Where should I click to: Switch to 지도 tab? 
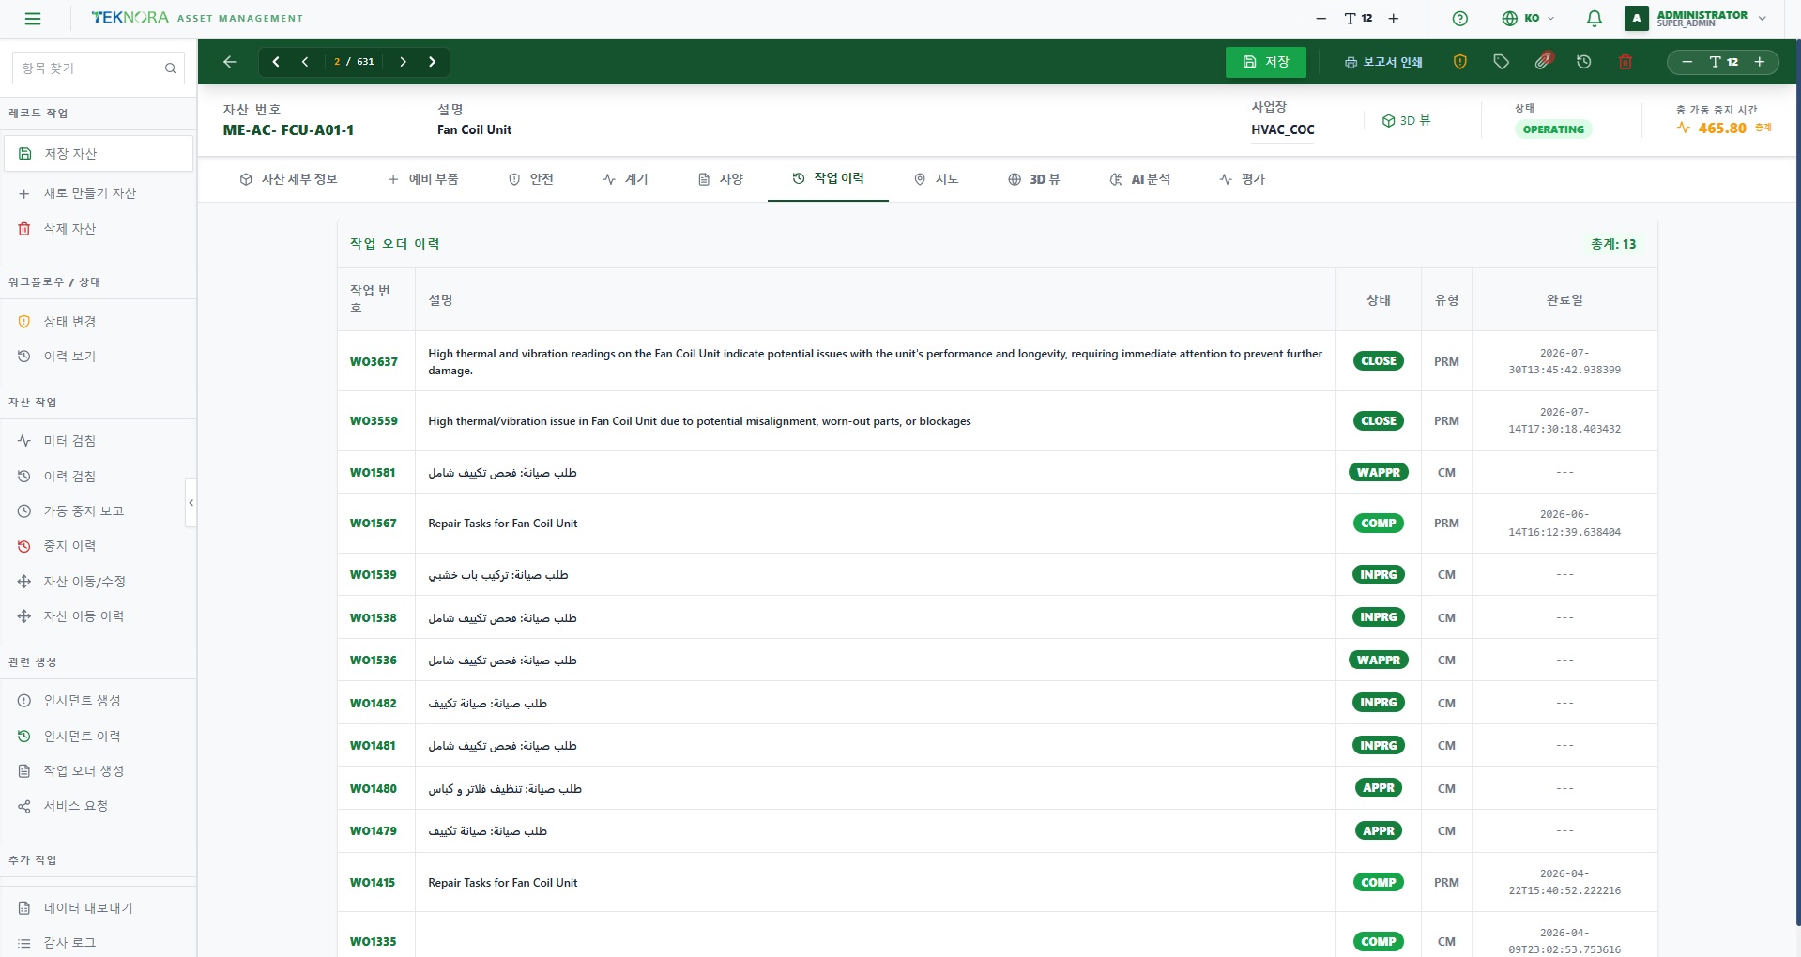pyautogui.click(x=937, y=179)
